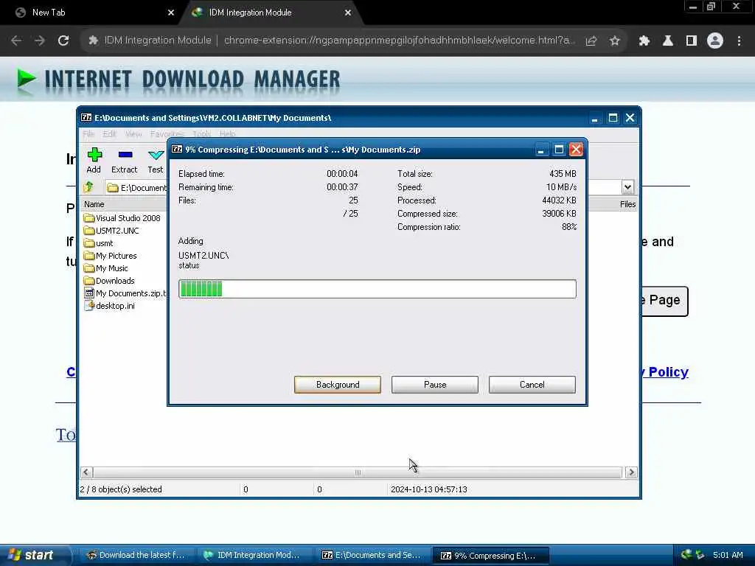This screenshot has height=566, width=755.
Task: Click the Policy link on IDM page
Action: [667, 372]
